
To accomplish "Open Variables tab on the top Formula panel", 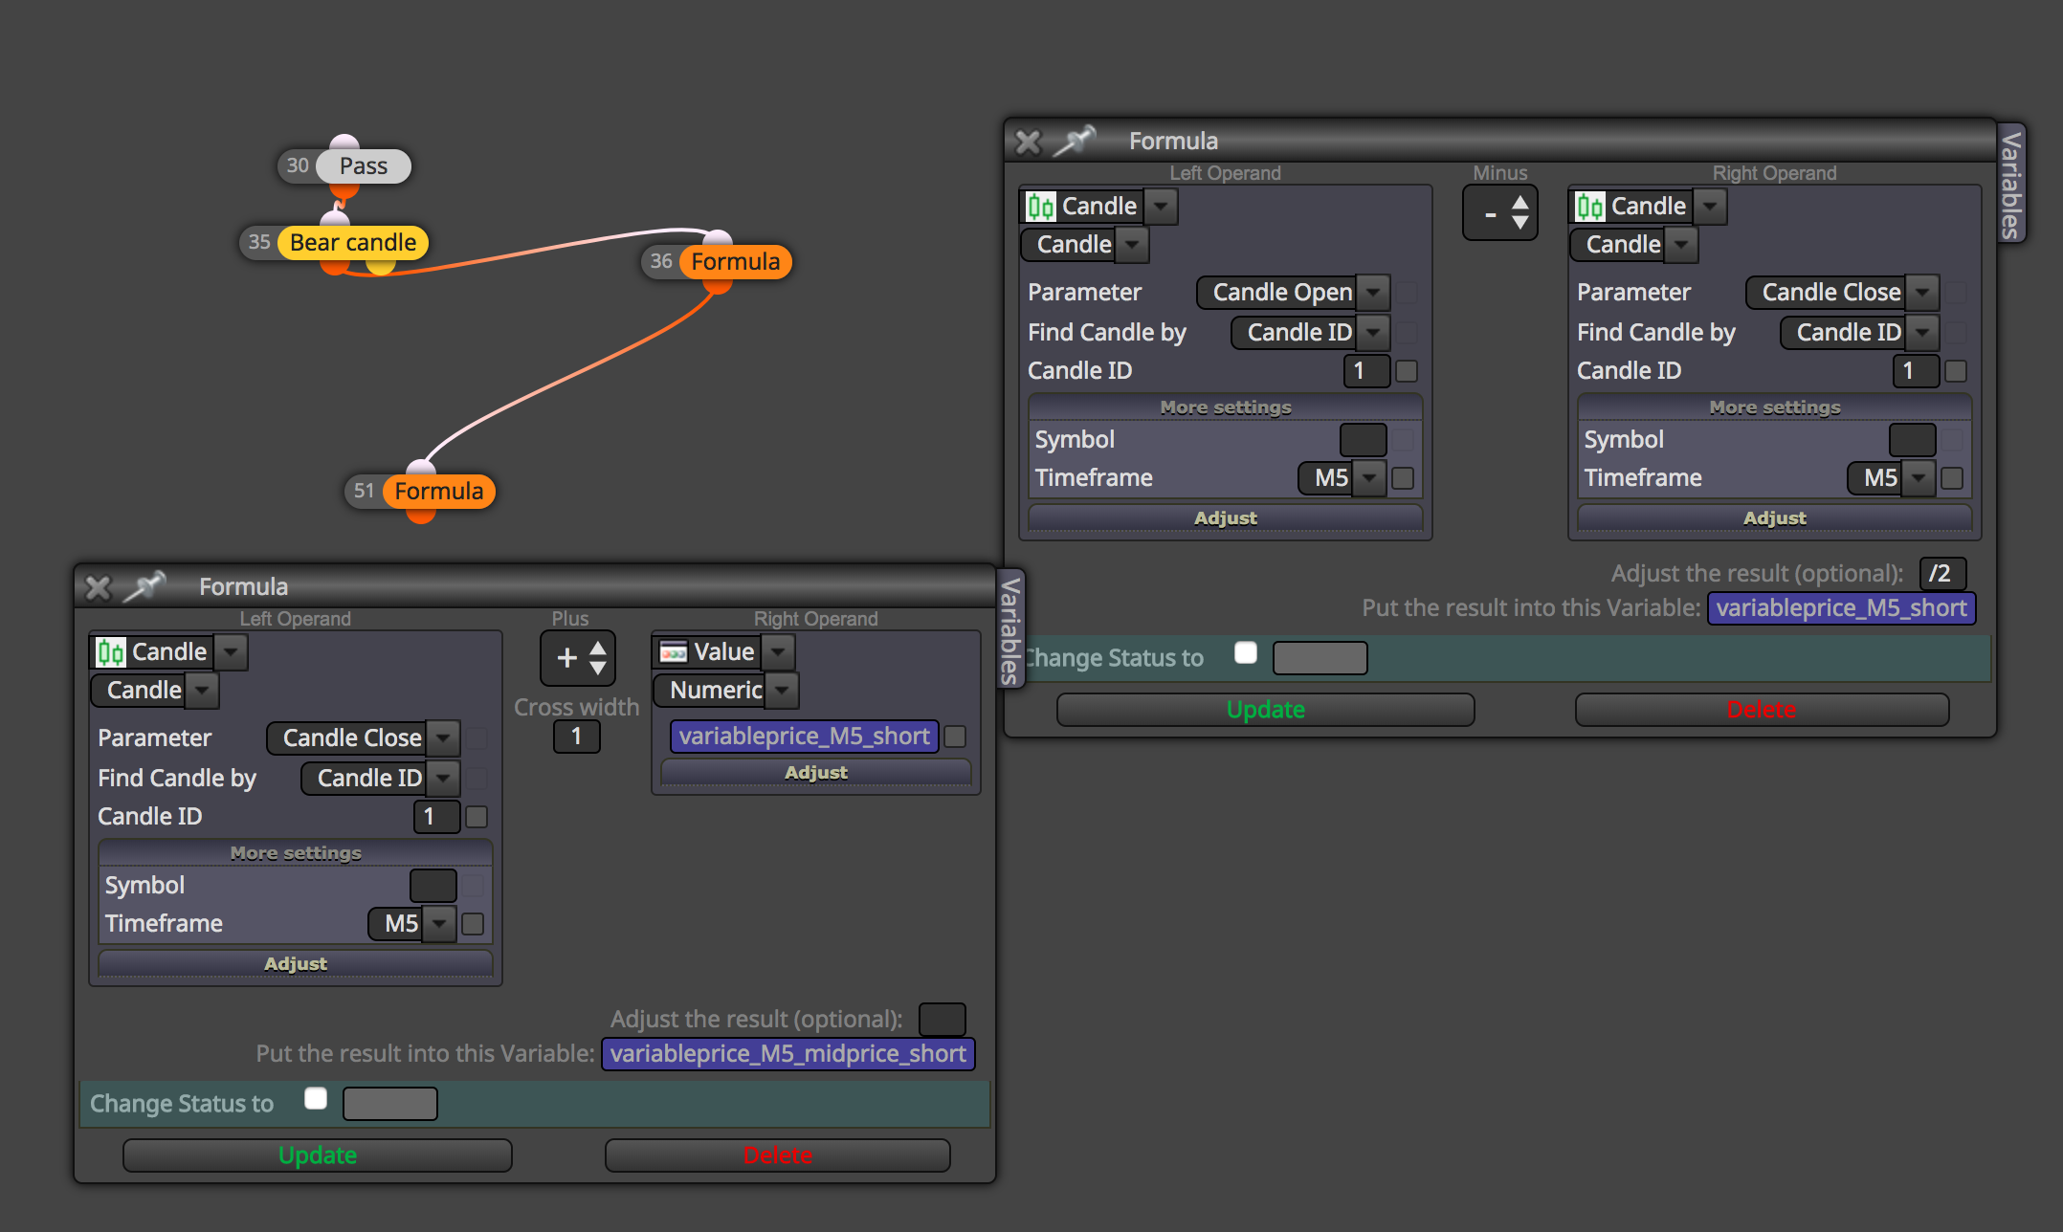I will point(2011,185).
